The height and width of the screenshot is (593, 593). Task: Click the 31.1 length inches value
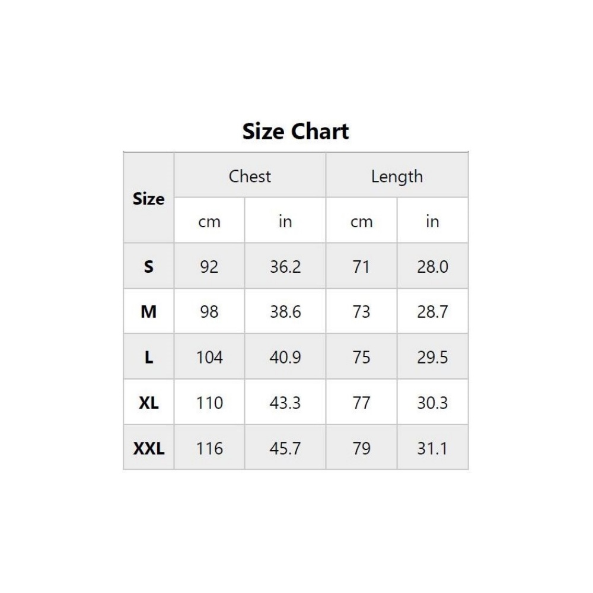tap(432, 448)
